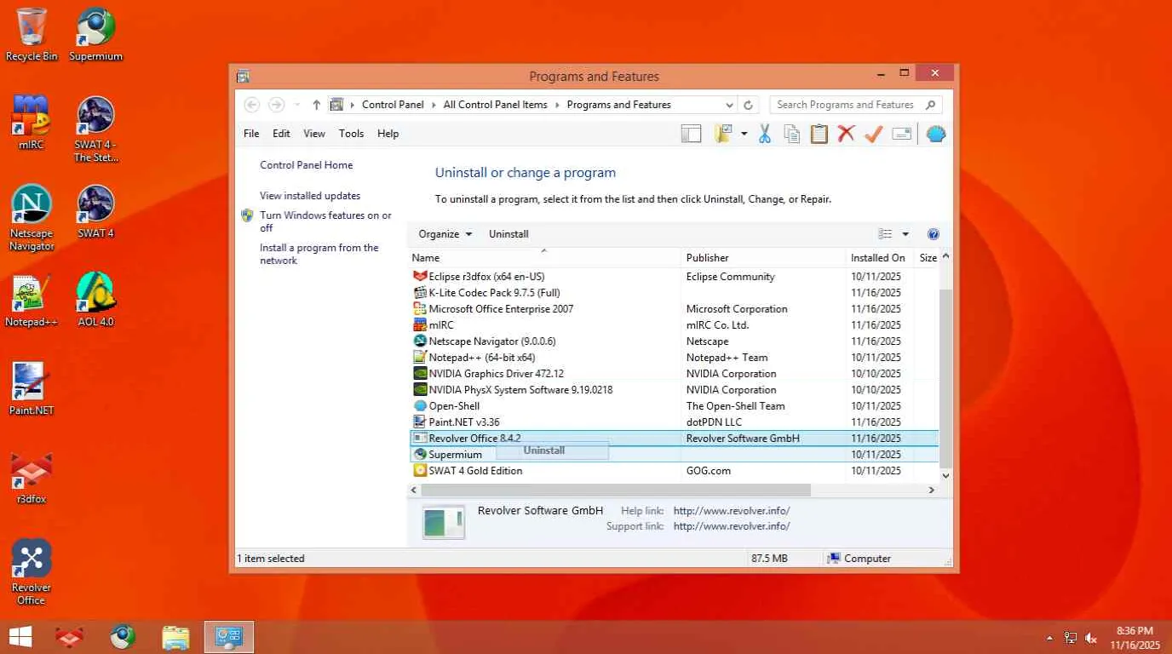Open the Organize dropdown
Screen dimensions: 1172x654
coord(445,234)
